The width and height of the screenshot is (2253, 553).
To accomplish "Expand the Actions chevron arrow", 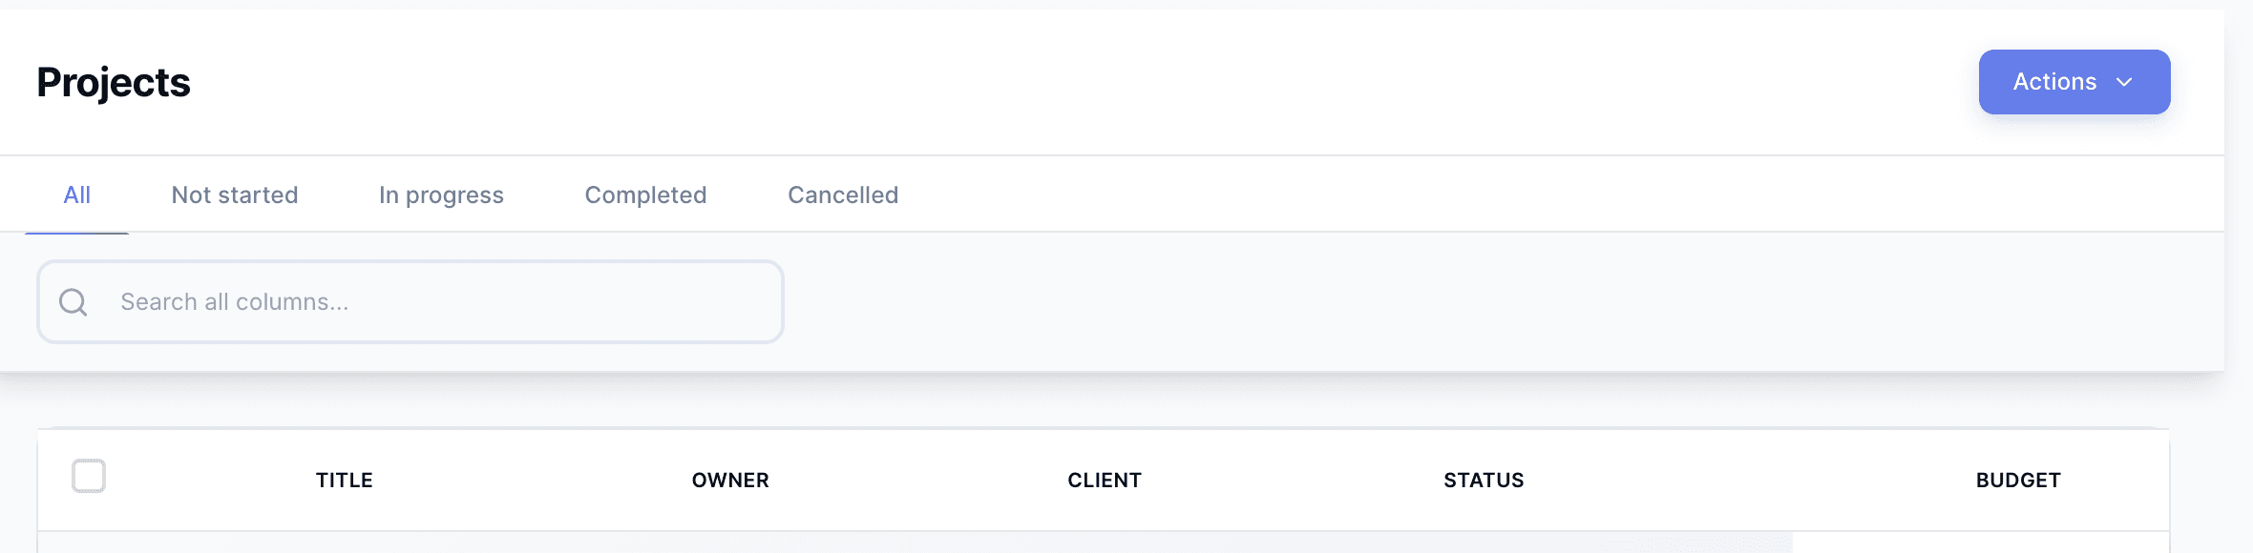I will 2124,82.
